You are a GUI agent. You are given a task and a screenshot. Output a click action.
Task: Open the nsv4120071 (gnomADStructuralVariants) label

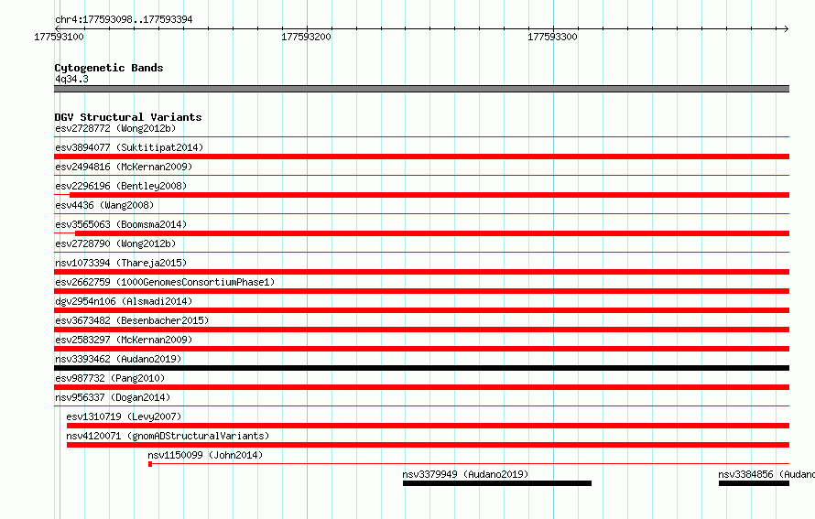click(168, 436)
